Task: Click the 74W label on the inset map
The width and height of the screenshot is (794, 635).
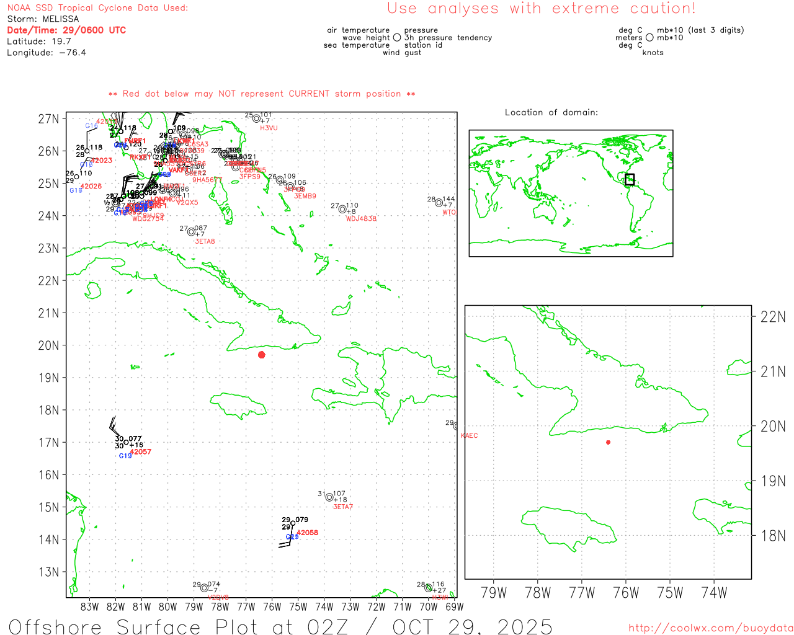Action: point(714,593)
